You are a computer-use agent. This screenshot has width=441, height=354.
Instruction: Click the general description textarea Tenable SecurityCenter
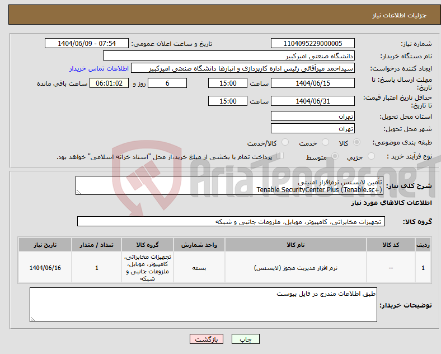[229, 185]
